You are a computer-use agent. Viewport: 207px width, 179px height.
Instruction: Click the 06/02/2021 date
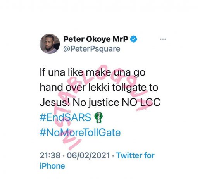point(88,155)
